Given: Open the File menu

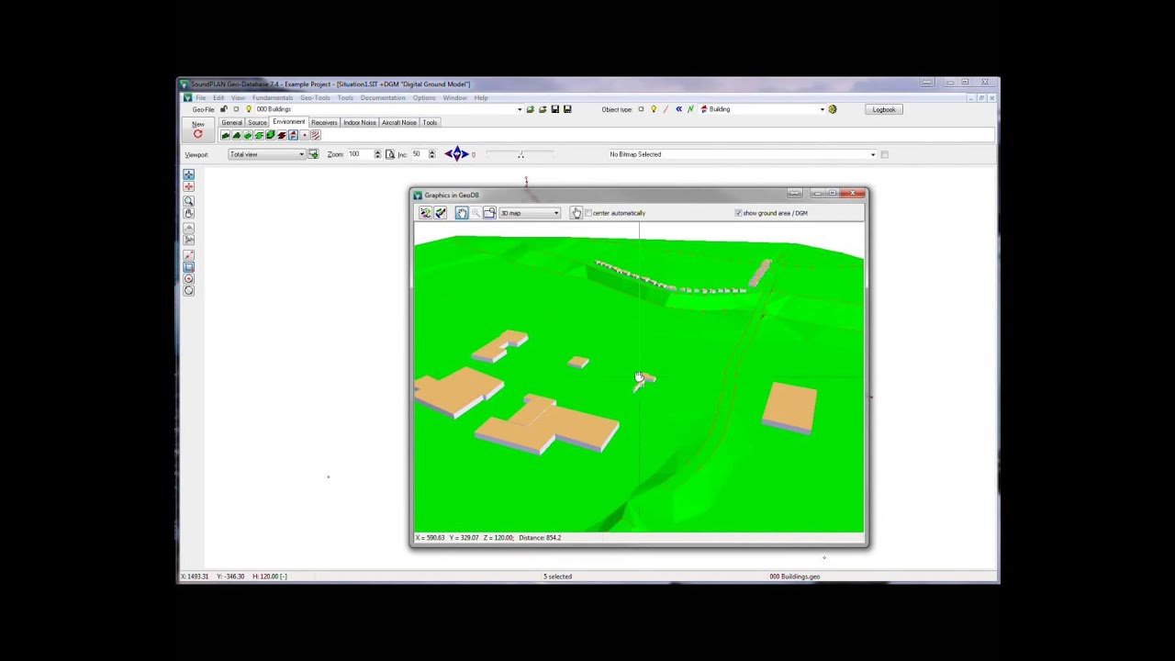Looking at the screenshot, I should tap(200, 97).
